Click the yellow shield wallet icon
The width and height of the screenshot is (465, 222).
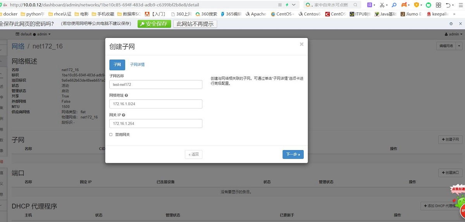(416, 5)
